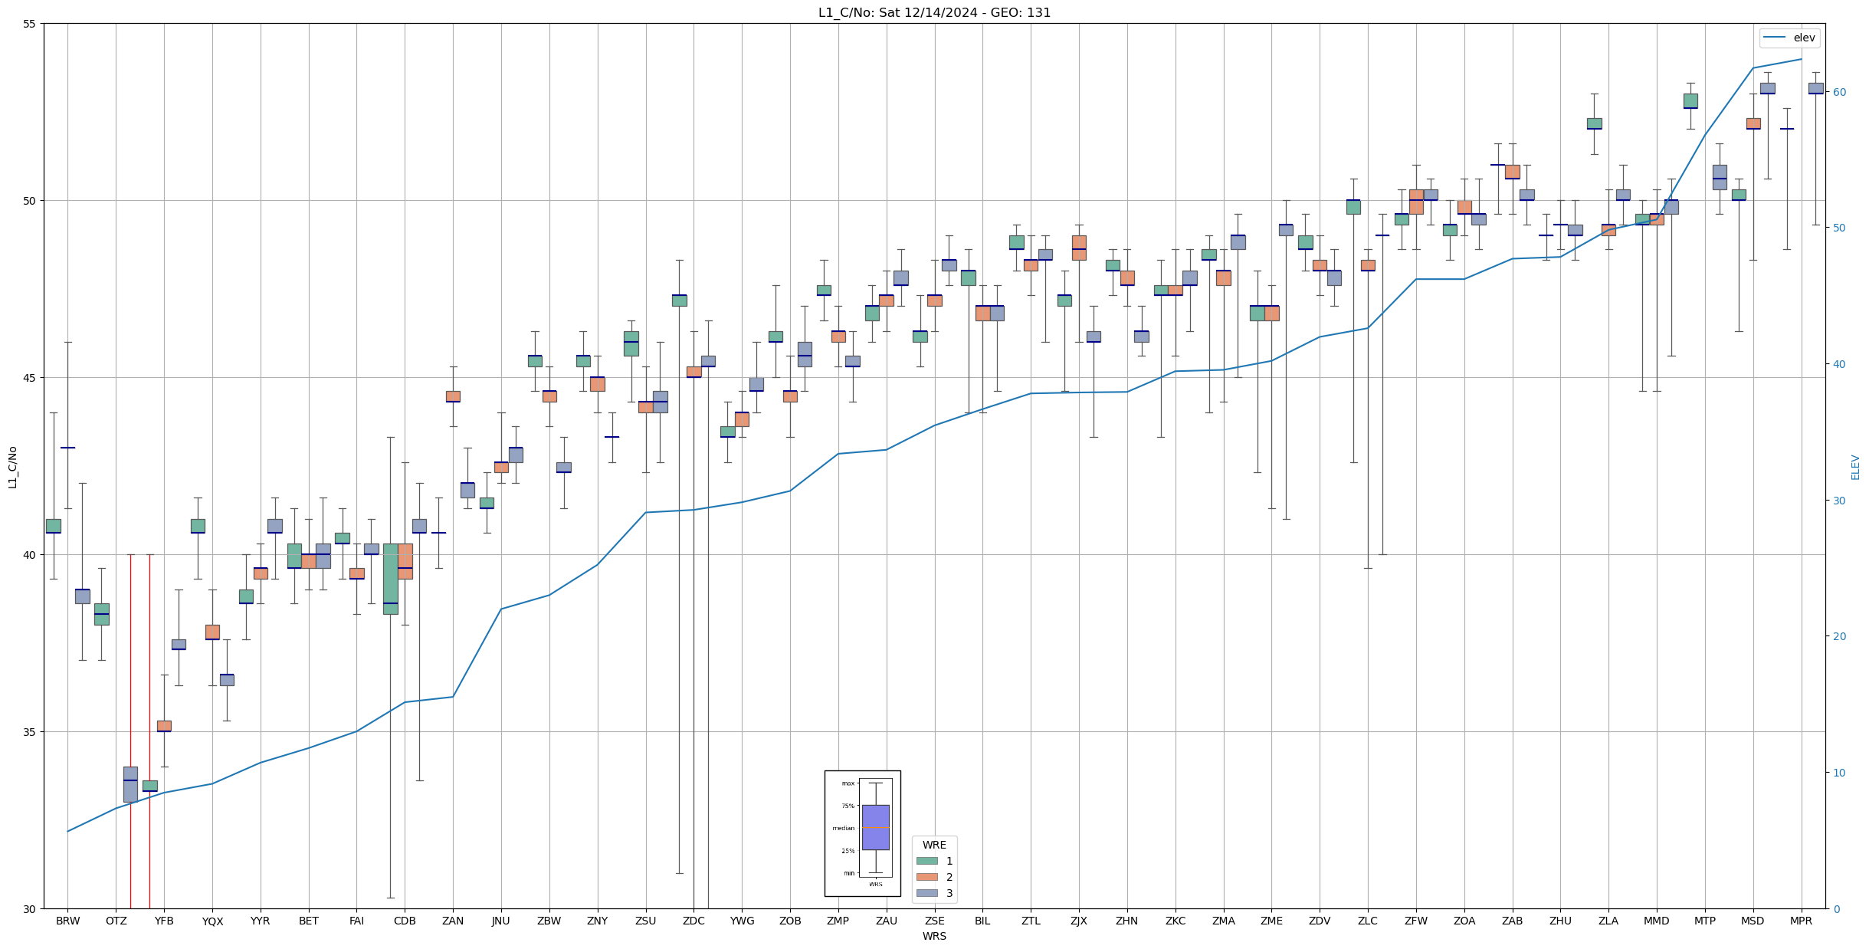The width and height of the screenshot is (1869, 949).
Task: Click the L1_C/No y-axis label
Action: (x=12, y=467)
